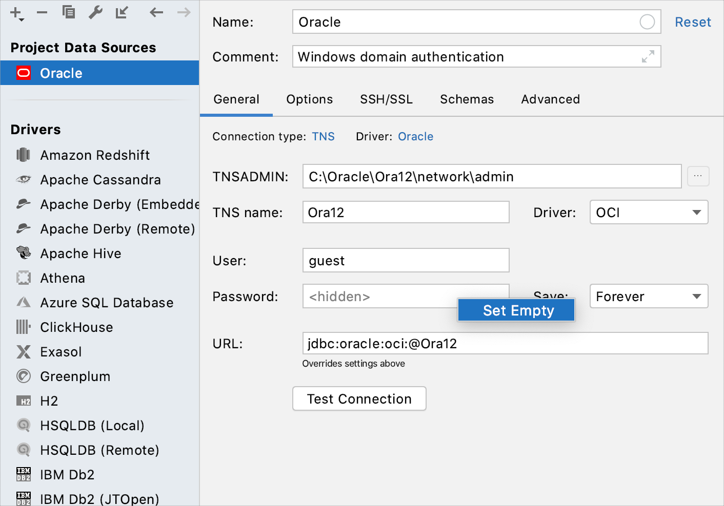724x506 pixels.
Task: Open the Save Forever dropdown
Action: coord(649,296)
